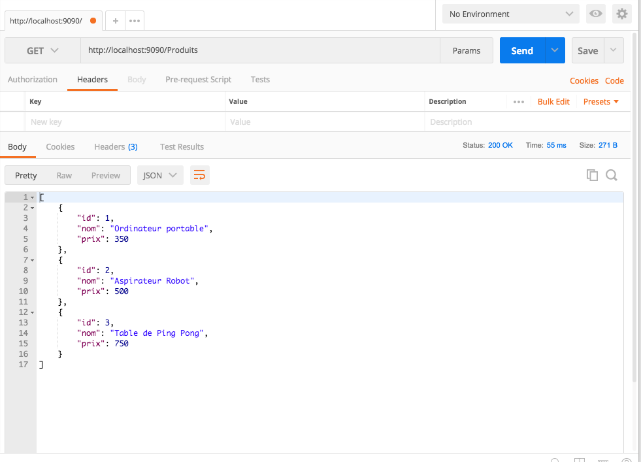Viewport: 641px width, 462px height.
Task: Open the Pre-request Script tab
Action: 198,79
